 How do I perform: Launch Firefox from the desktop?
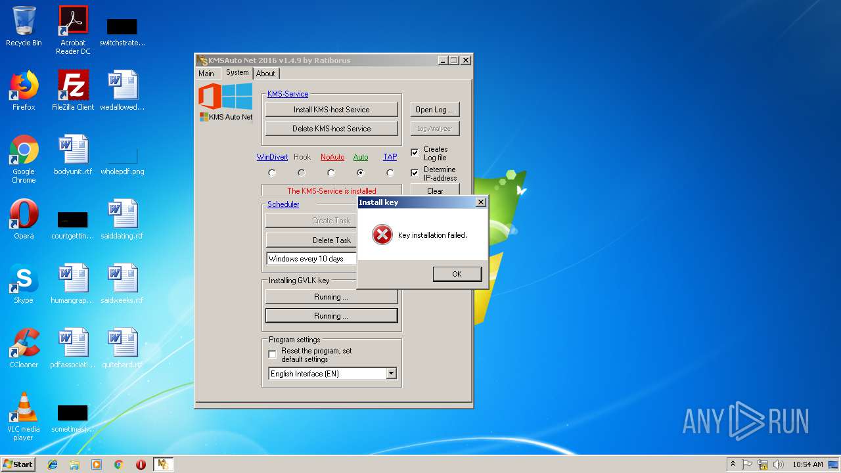[x=24, y=91]
